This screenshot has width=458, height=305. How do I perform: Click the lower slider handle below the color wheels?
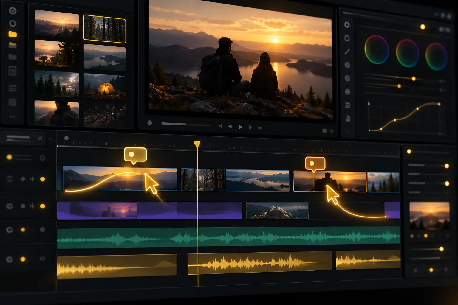pyautogui.click(x=399, y=86)
